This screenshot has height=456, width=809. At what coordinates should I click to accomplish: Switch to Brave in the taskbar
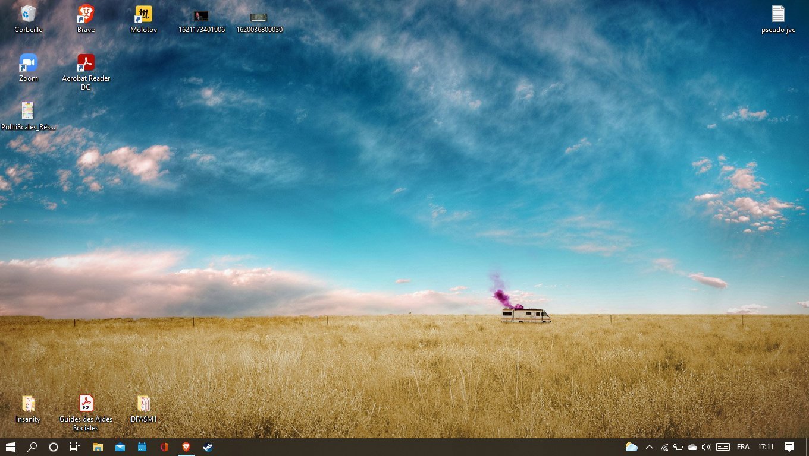coord(186,447)
